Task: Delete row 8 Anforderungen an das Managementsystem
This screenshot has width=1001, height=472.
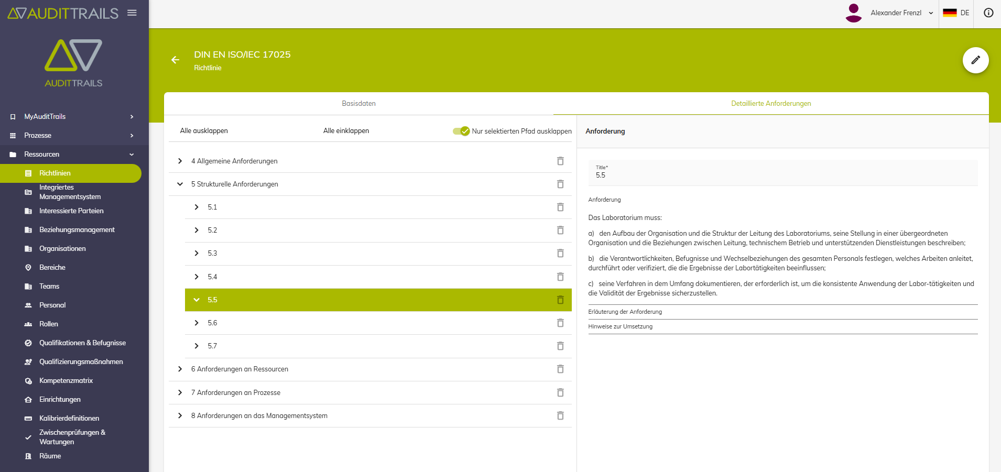Action: [560, 415]
